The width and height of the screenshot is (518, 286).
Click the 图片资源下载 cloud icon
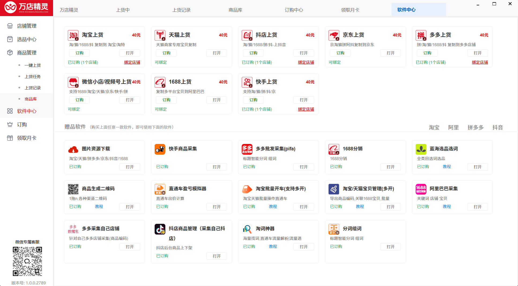pyautogui.click(x=73, y=149)
